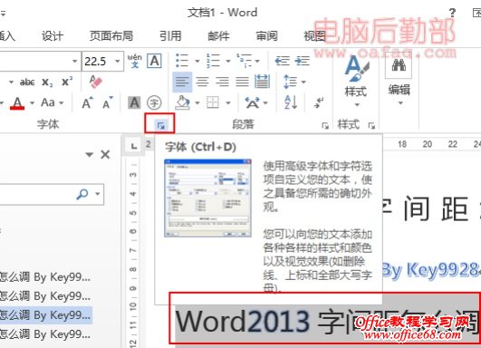
Task: Justify text alignment
Action: point(242,82)
